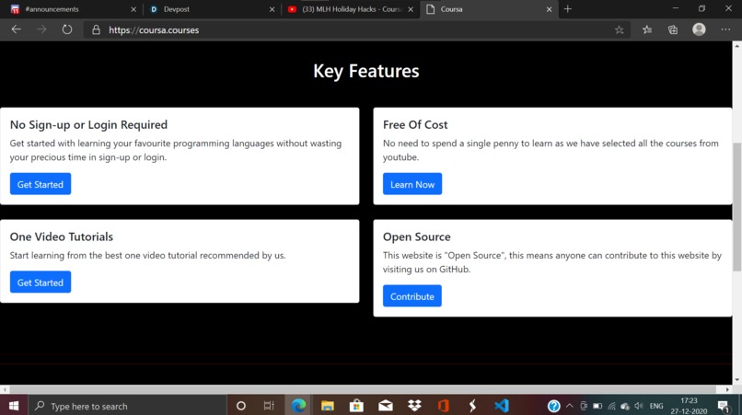Open Microsoft Office from the taskbar
Screen dimensions: 742x415
coord(444,406)
